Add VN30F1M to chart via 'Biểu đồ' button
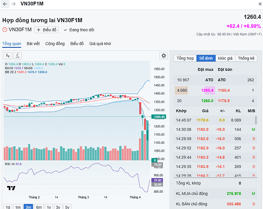 click(x=47, y=30)
